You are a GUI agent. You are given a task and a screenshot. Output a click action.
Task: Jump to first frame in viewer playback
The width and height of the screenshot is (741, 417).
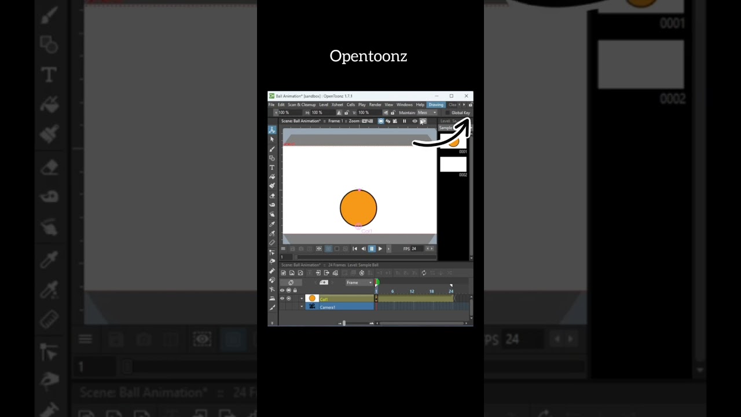[x=355, y=248]
